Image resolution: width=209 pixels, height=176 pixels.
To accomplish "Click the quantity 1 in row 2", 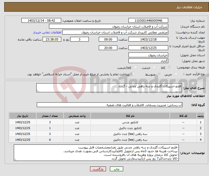I will [50, 128].
